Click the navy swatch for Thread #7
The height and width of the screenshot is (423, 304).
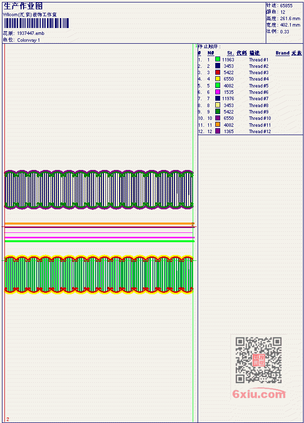click(x=218, y=98)
